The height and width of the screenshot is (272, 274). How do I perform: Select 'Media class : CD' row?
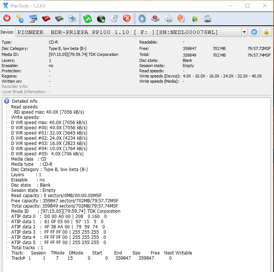click(x=29, y=159)
